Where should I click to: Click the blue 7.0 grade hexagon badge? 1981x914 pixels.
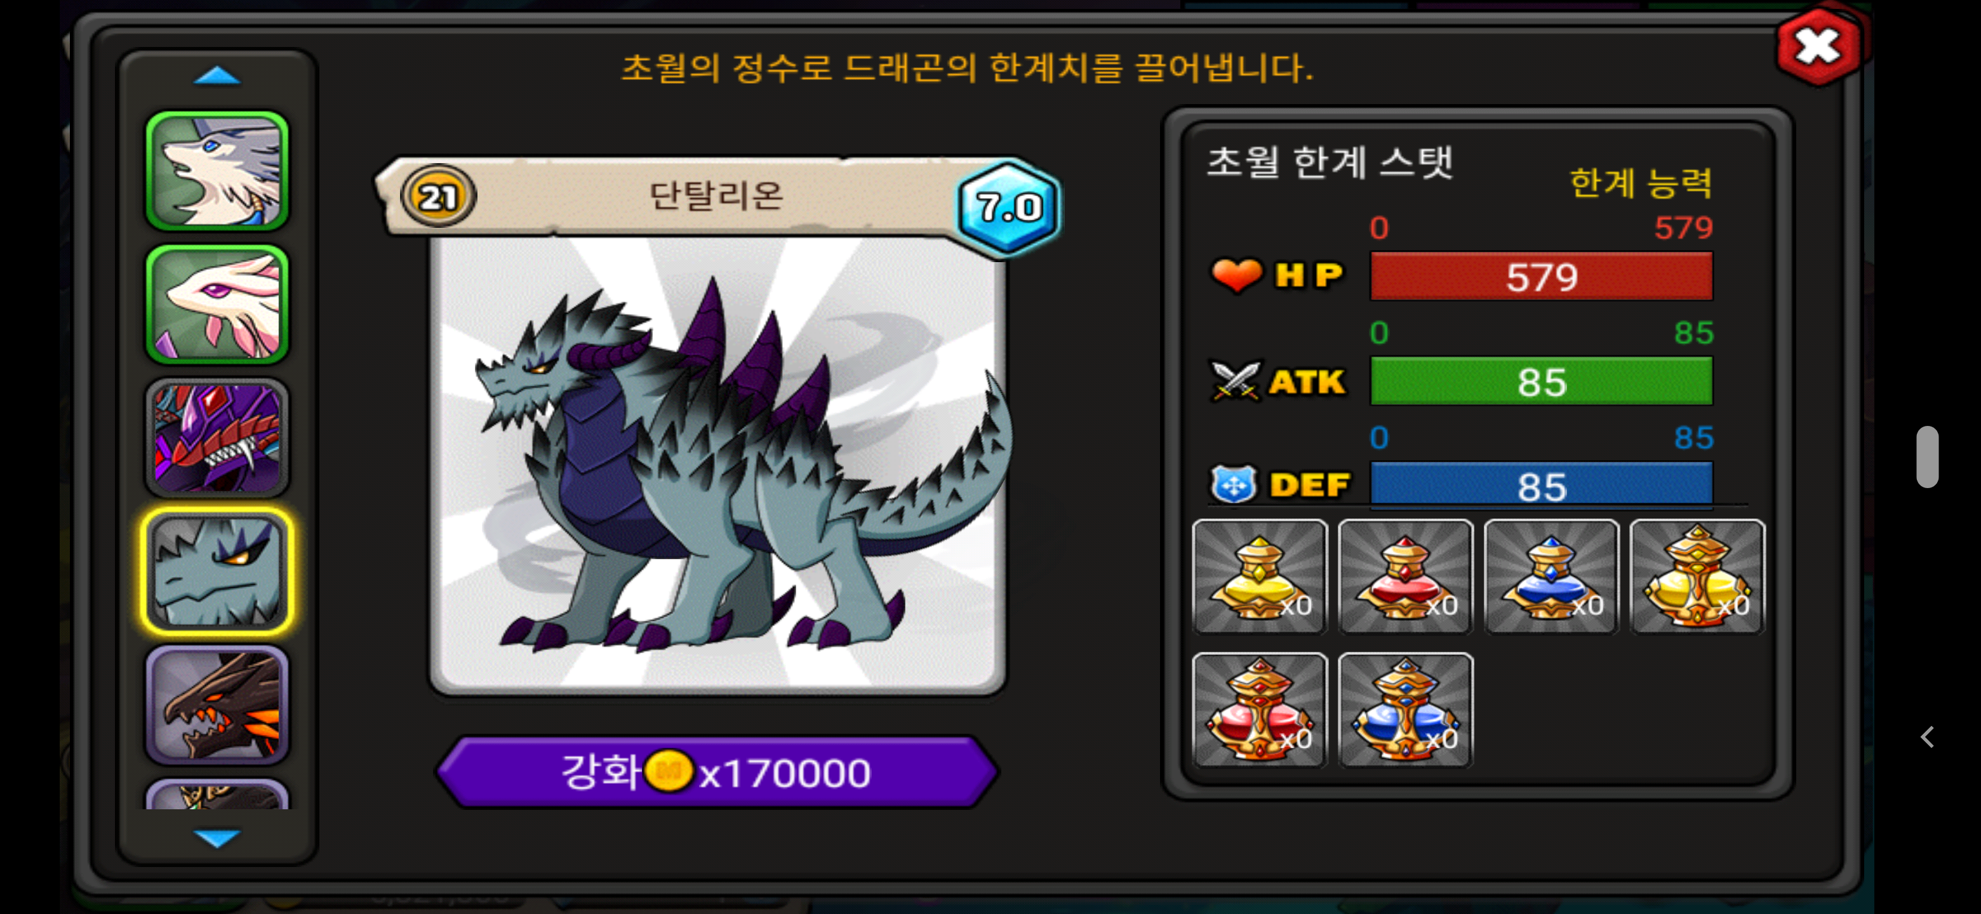click(x=1008, y=207)
